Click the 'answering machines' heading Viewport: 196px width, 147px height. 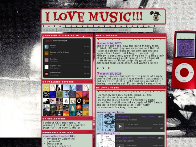tap(110, 112)
